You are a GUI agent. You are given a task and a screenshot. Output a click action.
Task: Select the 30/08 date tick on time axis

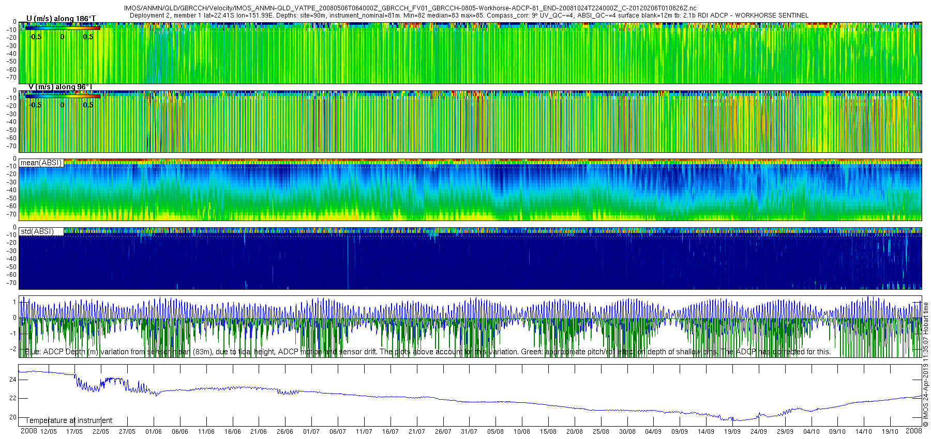tap(627, 432)
